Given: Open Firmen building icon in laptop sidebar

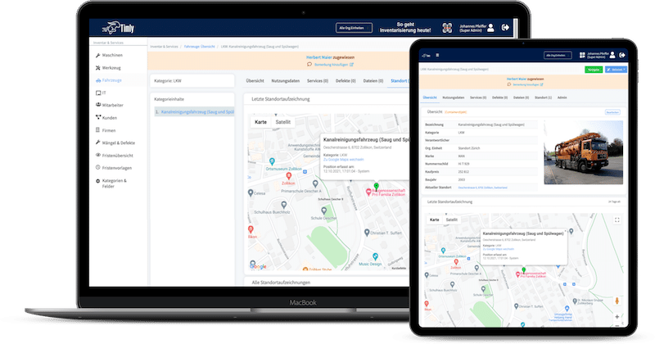Looking at the screenshot, I should [97, 130].
